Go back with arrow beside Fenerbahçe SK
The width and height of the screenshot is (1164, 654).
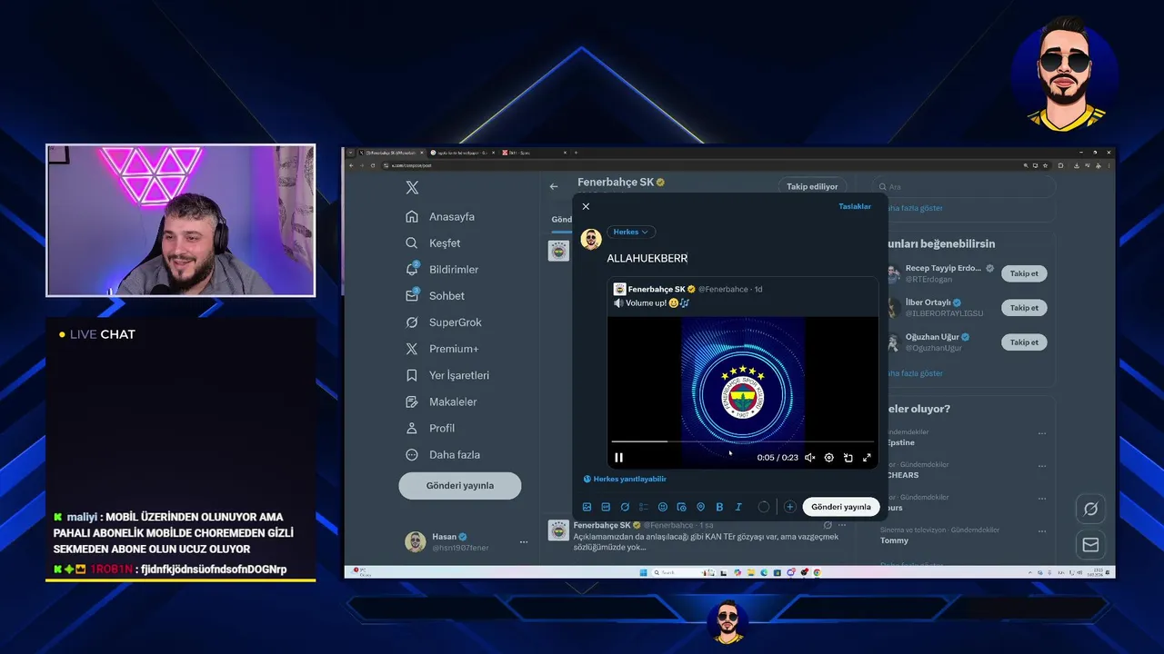pos(554,187)
